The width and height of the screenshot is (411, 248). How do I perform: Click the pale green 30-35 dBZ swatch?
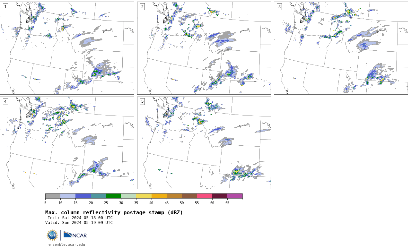129,196
